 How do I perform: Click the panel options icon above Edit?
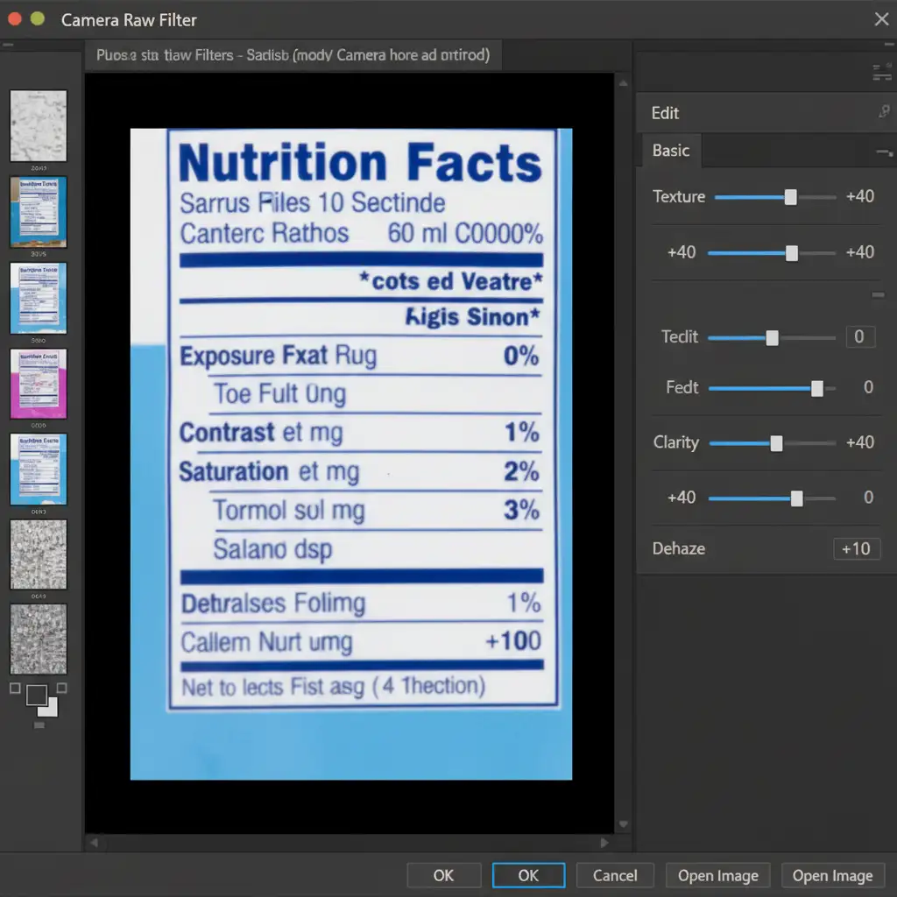point(882,74)
